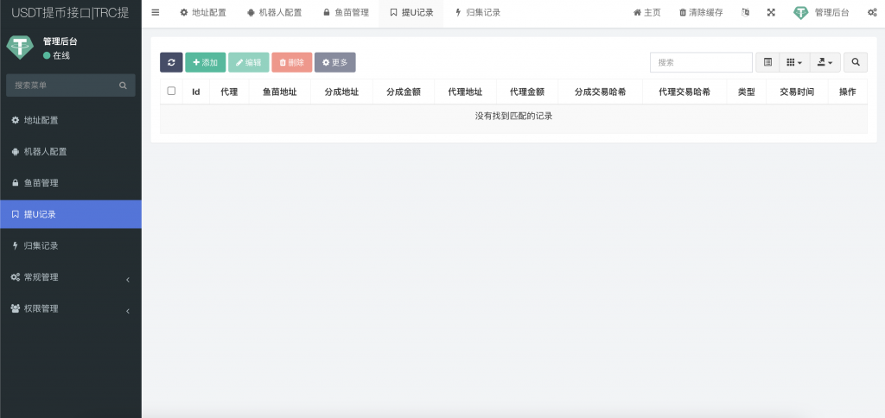Click the green 添加 button

pyautogui.click(x=205, y=62)
